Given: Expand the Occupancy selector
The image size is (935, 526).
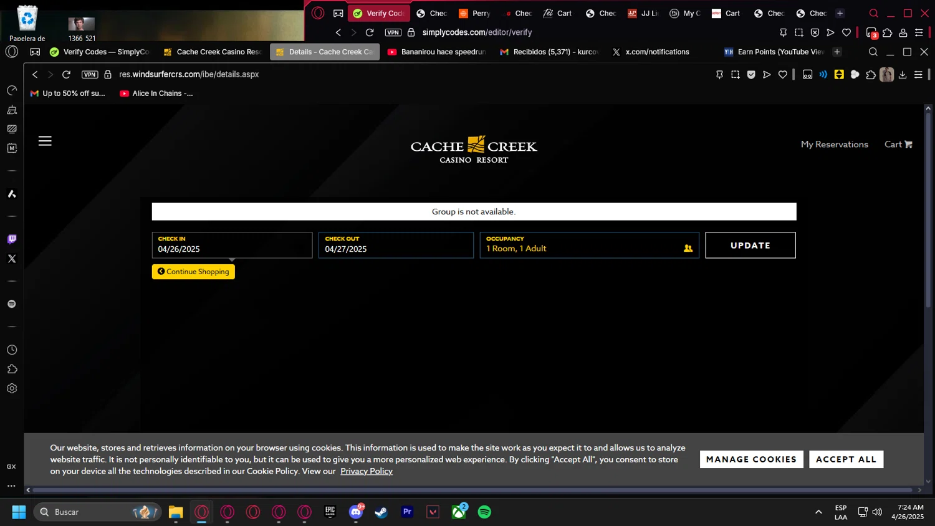Looking at the screenshot, I should 589,245.
